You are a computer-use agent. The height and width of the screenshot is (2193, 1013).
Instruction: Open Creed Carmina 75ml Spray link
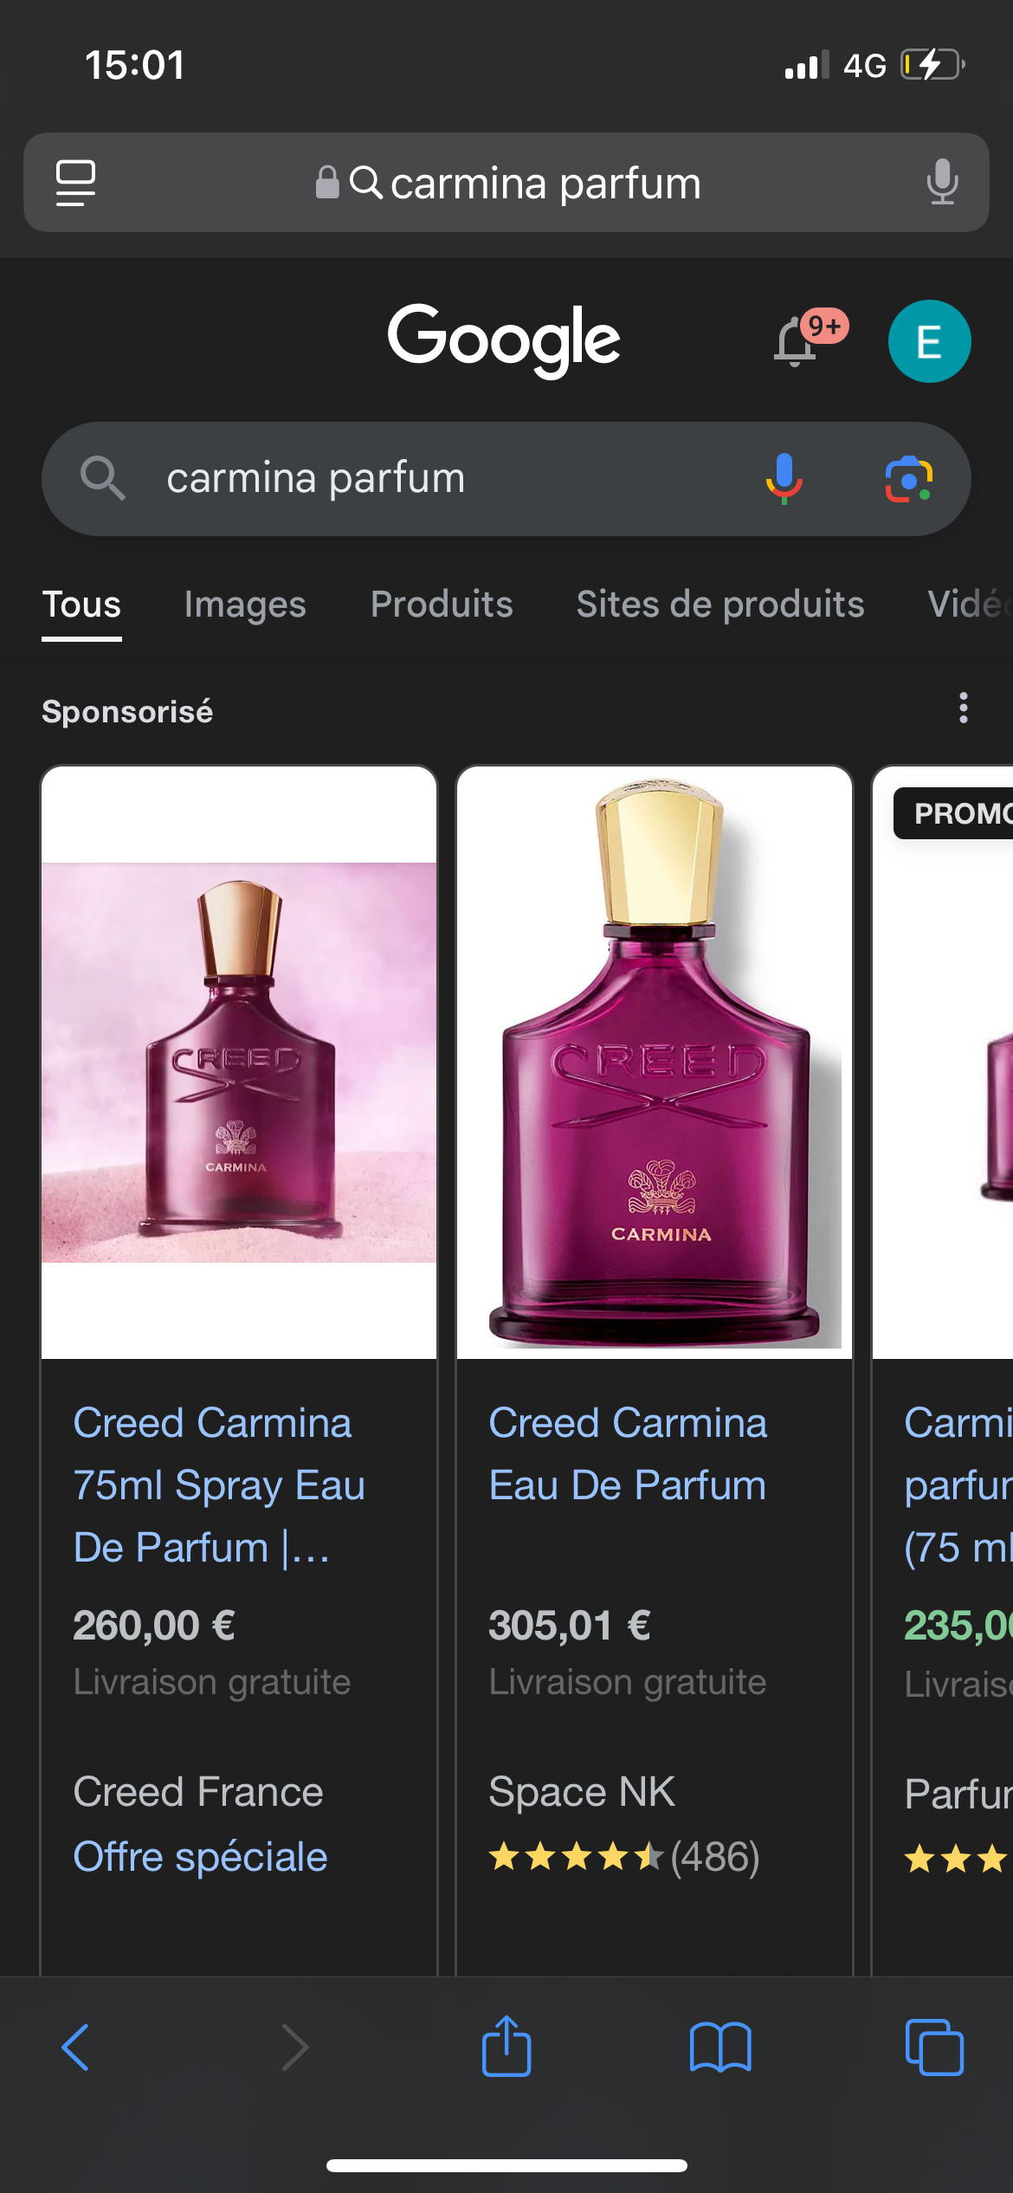point(218,1485)
